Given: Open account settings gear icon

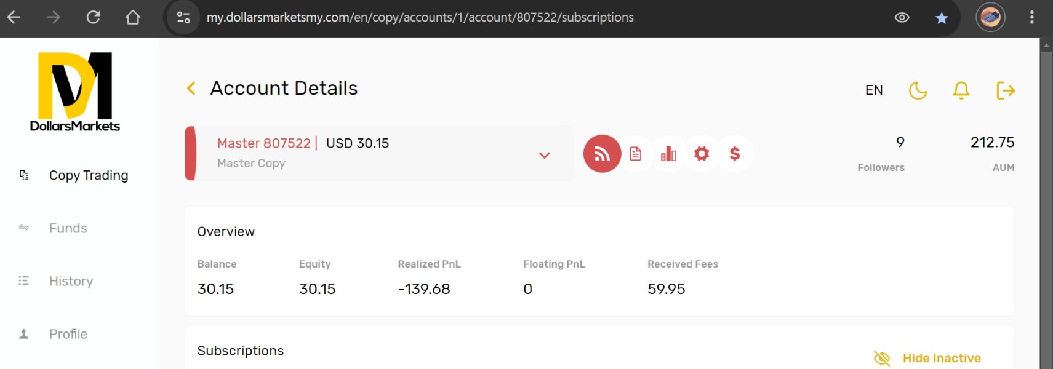Looking at the screenshot, I should coord(702,154).
